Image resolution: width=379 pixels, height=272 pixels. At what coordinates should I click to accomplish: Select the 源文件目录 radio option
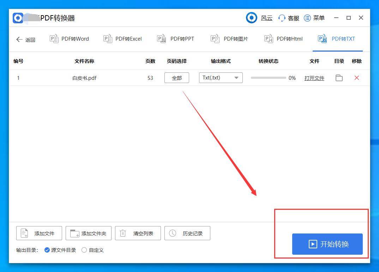pos(47,250)
